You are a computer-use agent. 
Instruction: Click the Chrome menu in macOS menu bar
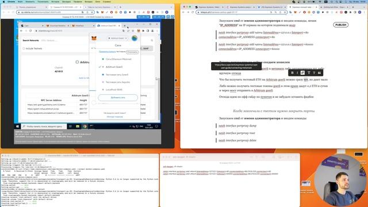click(11, 1)
